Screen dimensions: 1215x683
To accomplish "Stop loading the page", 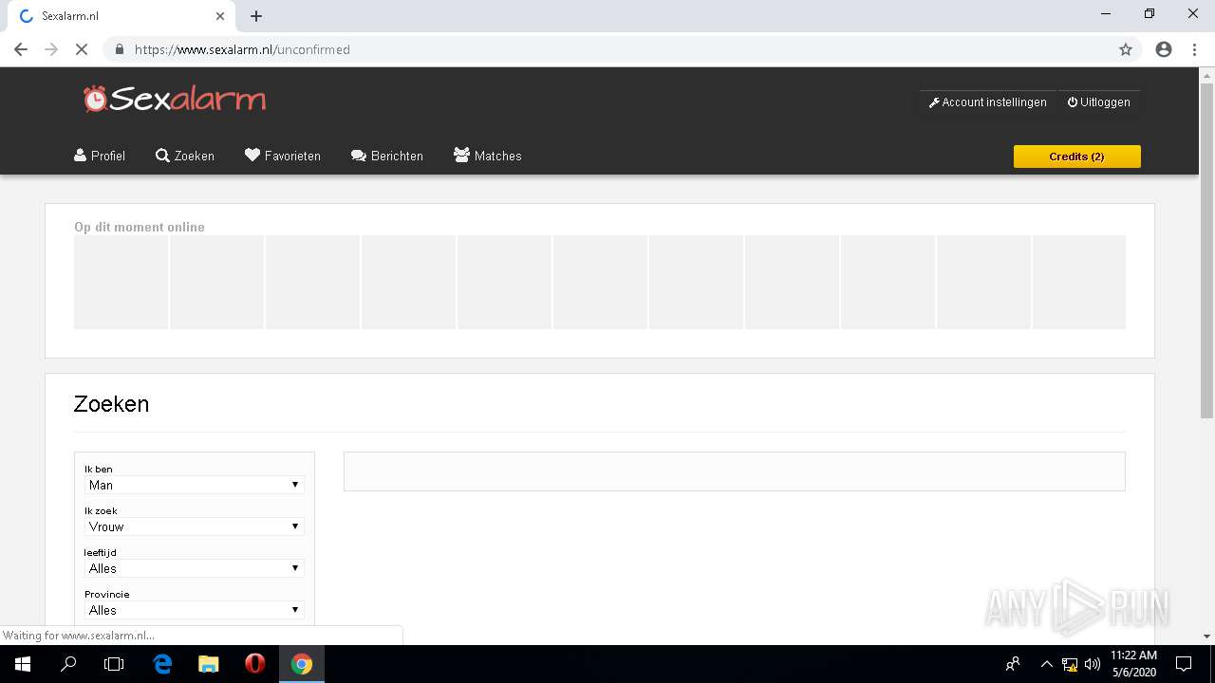I will pyautogui.click(x=82, y=49).
